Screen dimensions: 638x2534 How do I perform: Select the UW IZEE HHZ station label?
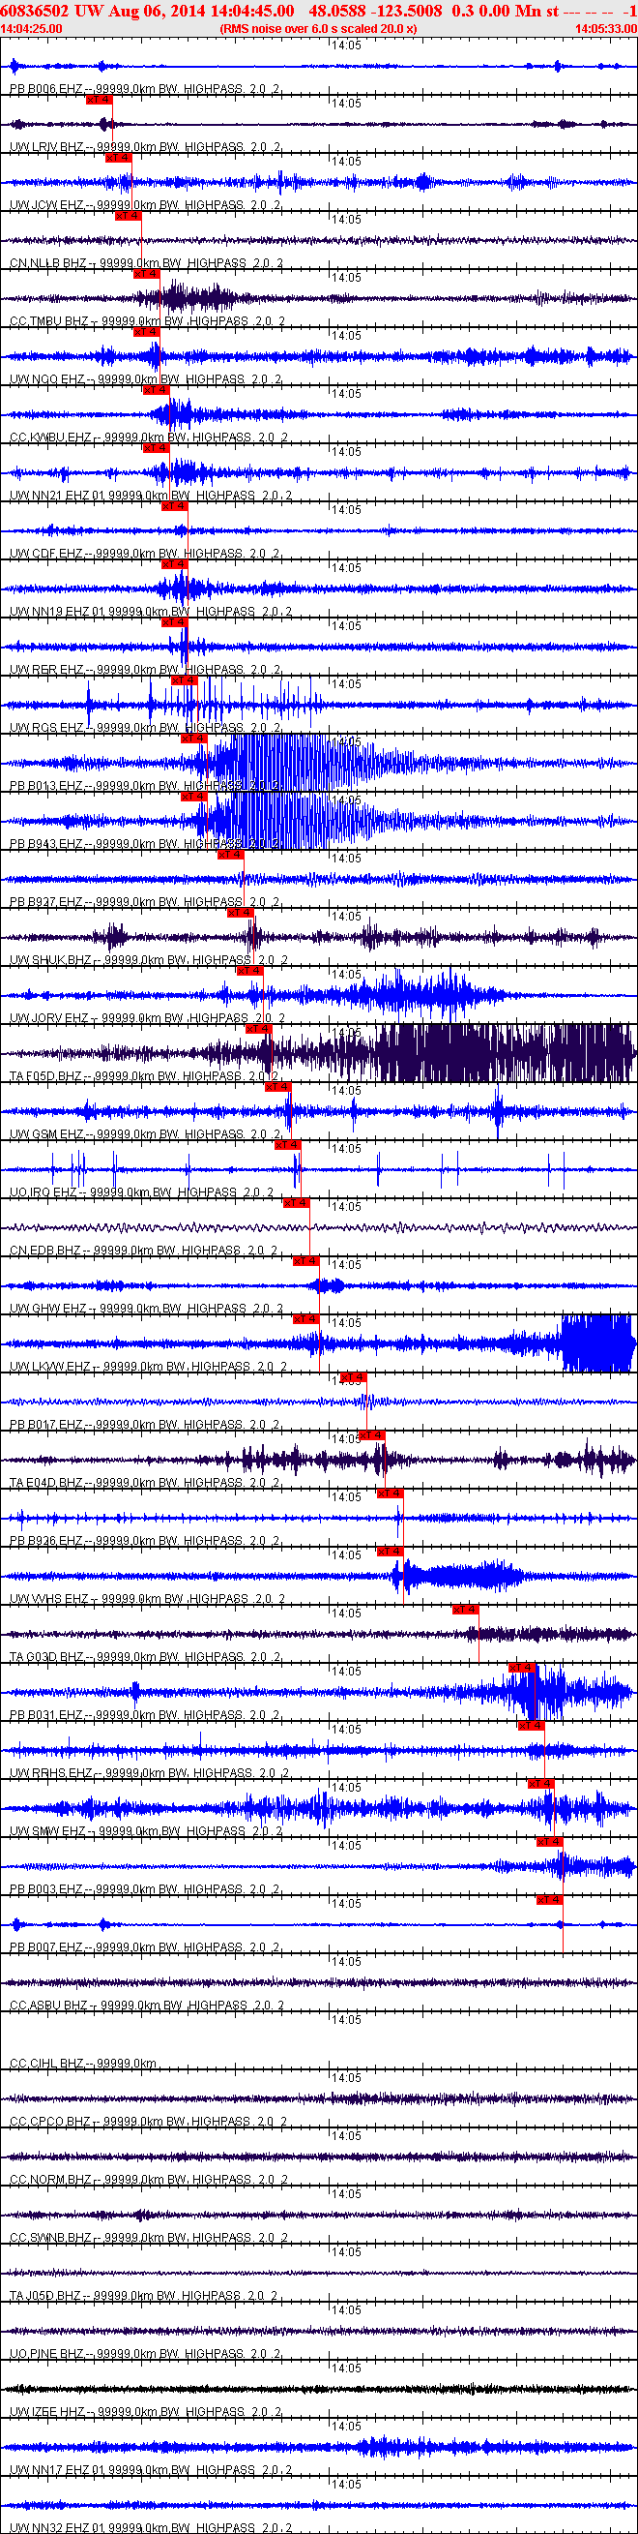tap(146, 2411)
